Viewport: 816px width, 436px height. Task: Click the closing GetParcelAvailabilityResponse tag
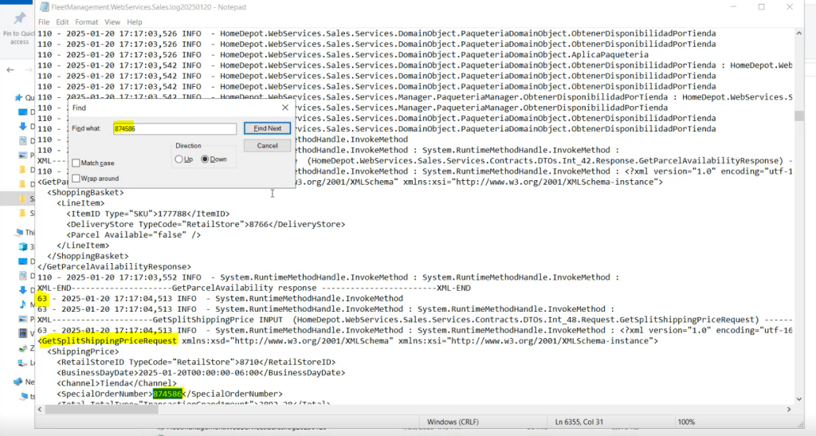pos(115,266)
